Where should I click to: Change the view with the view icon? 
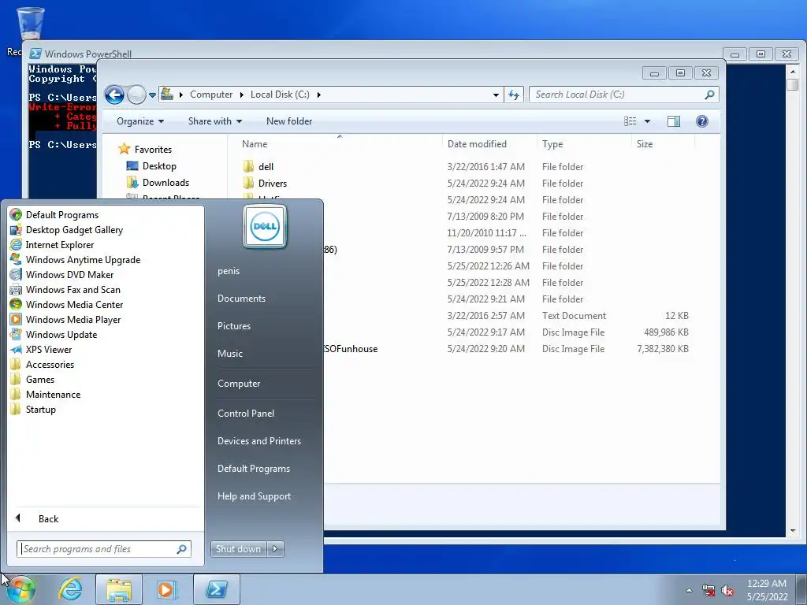tap(630, 121)
